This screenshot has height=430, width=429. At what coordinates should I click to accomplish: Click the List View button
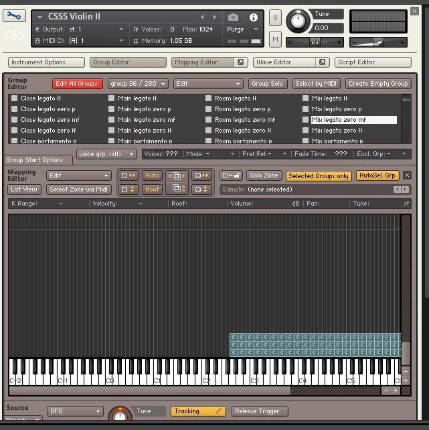point(24,190)
